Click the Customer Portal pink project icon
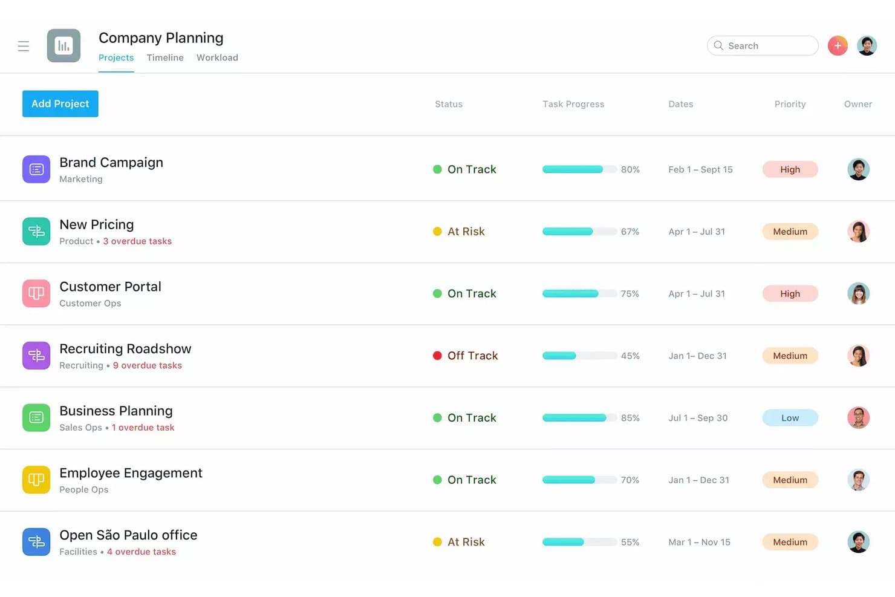Image resolution: width=895 pixels, height=597 pixels. pos(36,293)
